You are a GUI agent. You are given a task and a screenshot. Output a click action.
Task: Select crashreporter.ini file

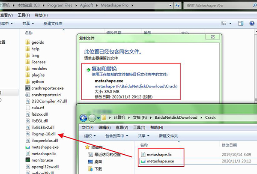[x=44, y=95]
